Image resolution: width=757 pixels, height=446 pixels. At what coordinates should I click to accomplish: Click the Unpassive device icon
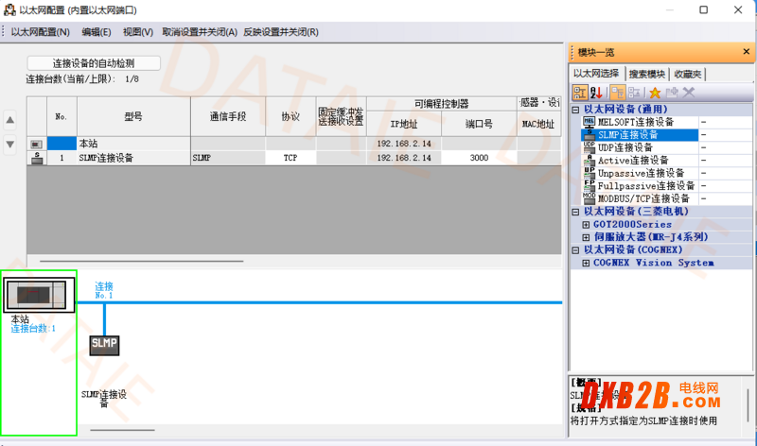[589, 173]
